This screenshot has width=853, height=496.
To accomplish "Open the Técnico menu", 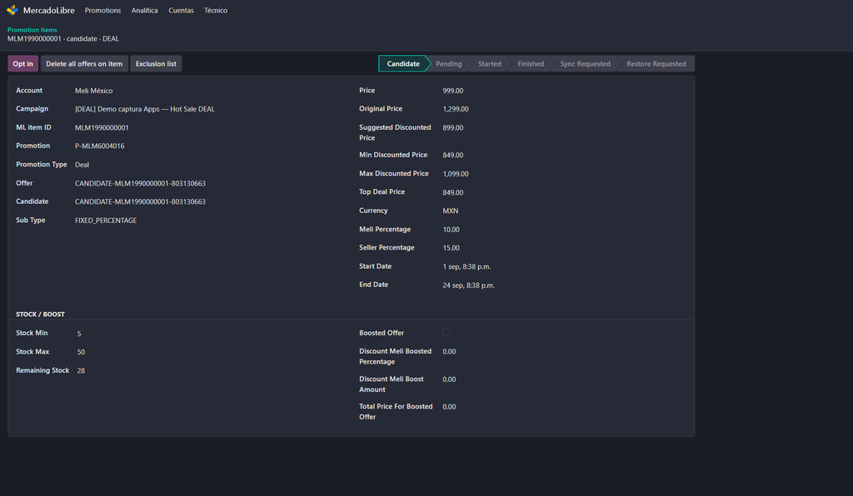I will pyautogui.click(x=216, y=10).
